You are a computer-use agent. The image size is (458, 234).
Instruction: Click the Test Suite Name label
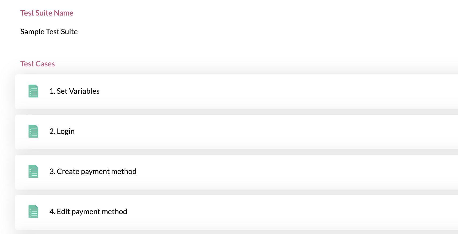click(47, 13)
